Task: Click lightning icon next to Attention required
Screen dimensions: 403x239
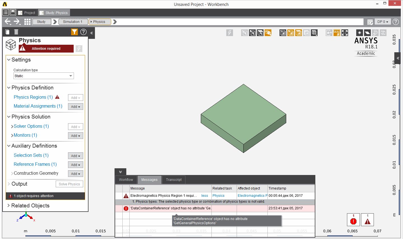Action: point(79,49)
